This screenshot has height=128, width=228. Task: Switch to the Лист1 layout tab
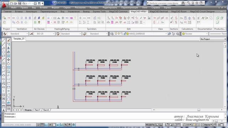click(37, 110)
